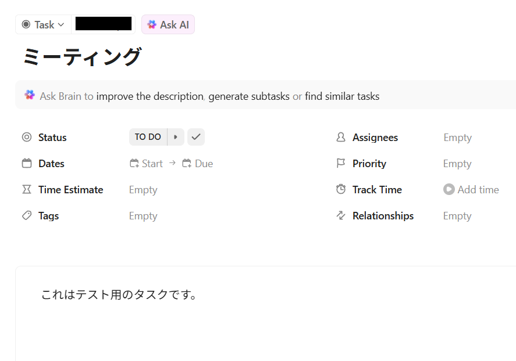Click "find similar tasks" link
The height and width of the screenshot is (361, 516).
click(x=342, y=96)
